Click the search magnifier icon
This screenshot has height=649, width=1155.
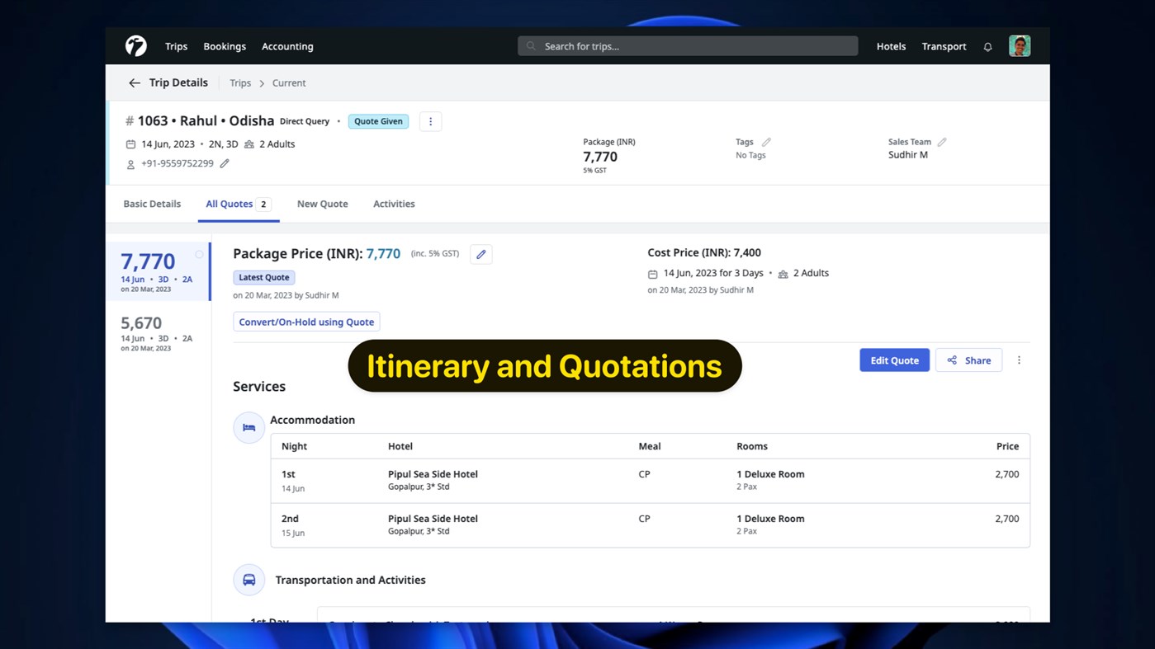pos(531,46)
